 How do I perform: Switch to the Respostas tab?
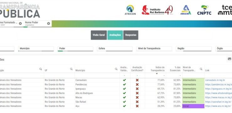tap(131, 35)
